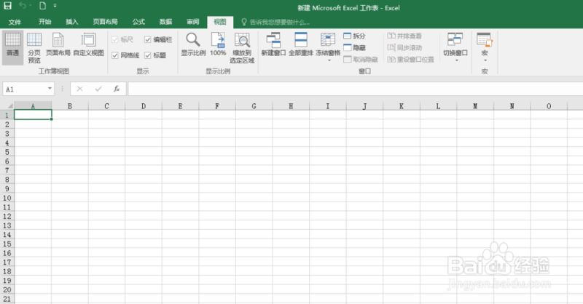This screenshot has width=583, height=304.
Task: Click the 拆分 split button
Action: (x=355, y=36)
